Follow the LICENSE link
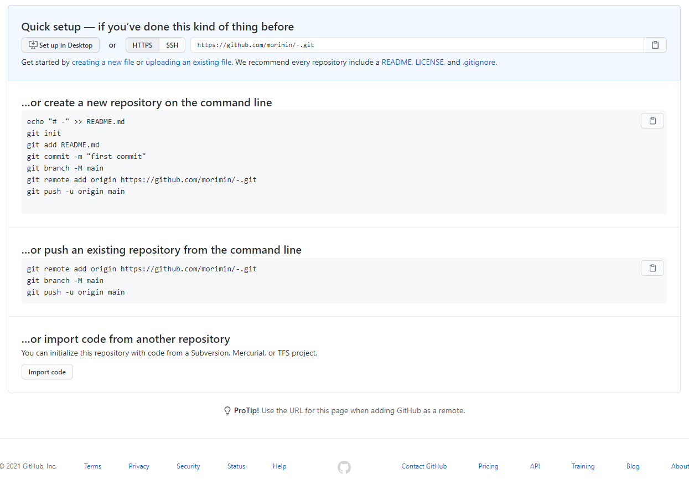 coord(430,63)
